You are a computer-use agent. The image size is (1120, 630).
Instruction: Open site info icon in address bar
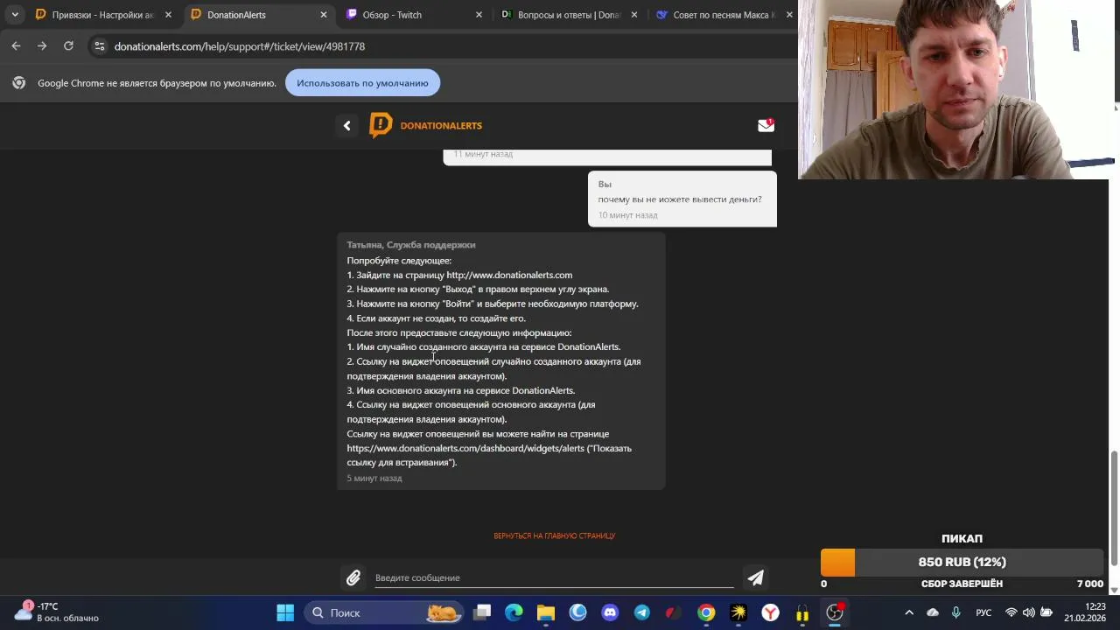pos(99,45)
